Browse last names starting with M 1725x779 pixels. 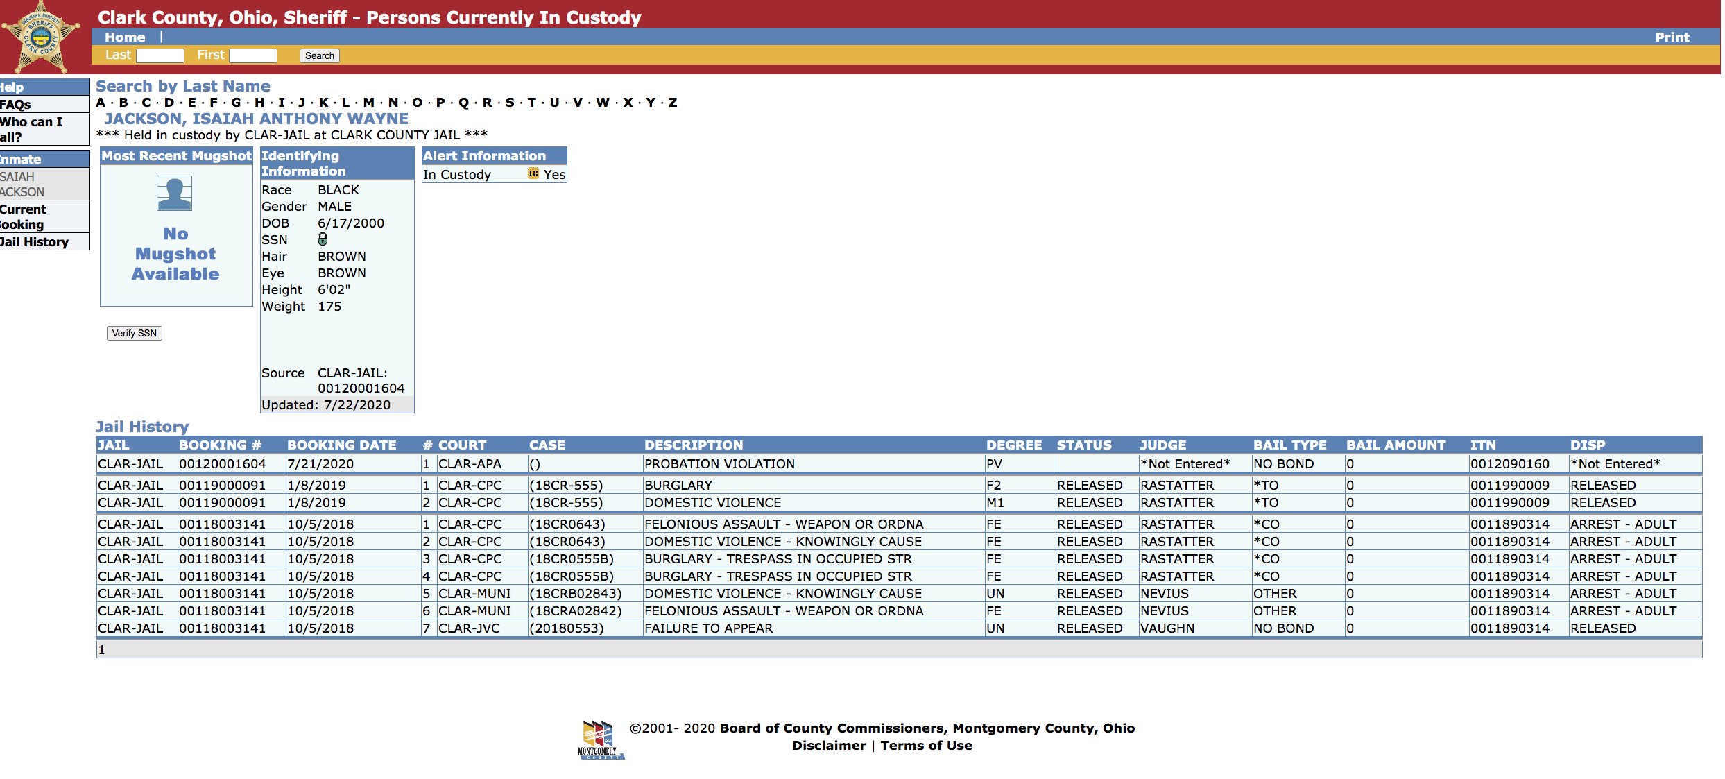369,103
